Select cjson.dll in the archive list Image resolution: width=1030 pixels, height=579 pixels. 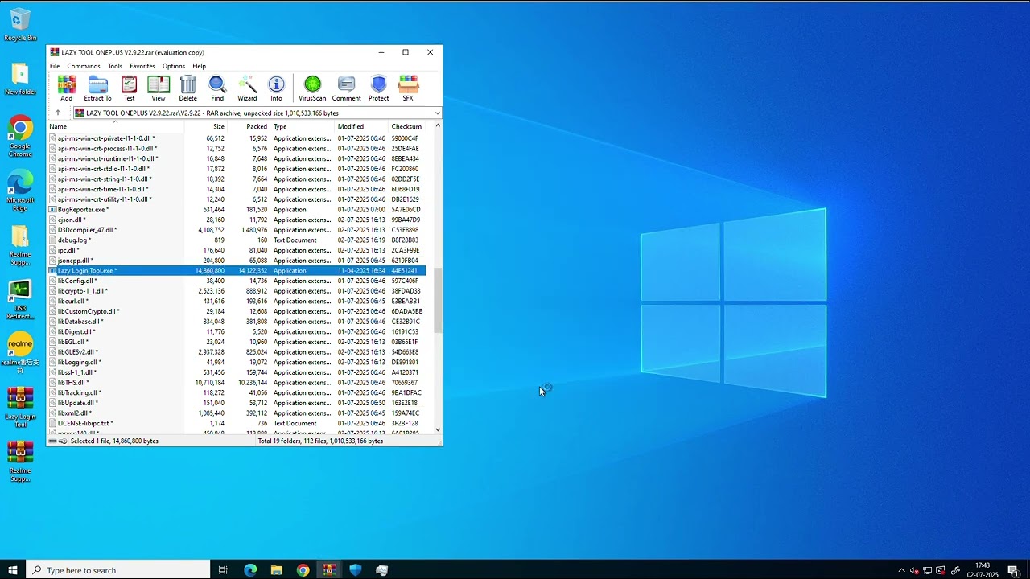pos(237,220)
